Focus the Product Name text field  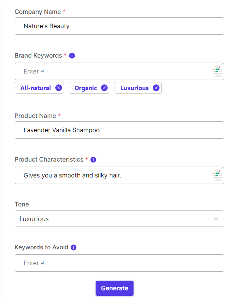click(x=119, y=130)
